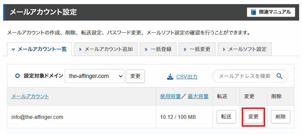The image size is (302, 134).
Task: Click the CSV download arrow icon
Action: pyautogui.click(x=170, y=77)
